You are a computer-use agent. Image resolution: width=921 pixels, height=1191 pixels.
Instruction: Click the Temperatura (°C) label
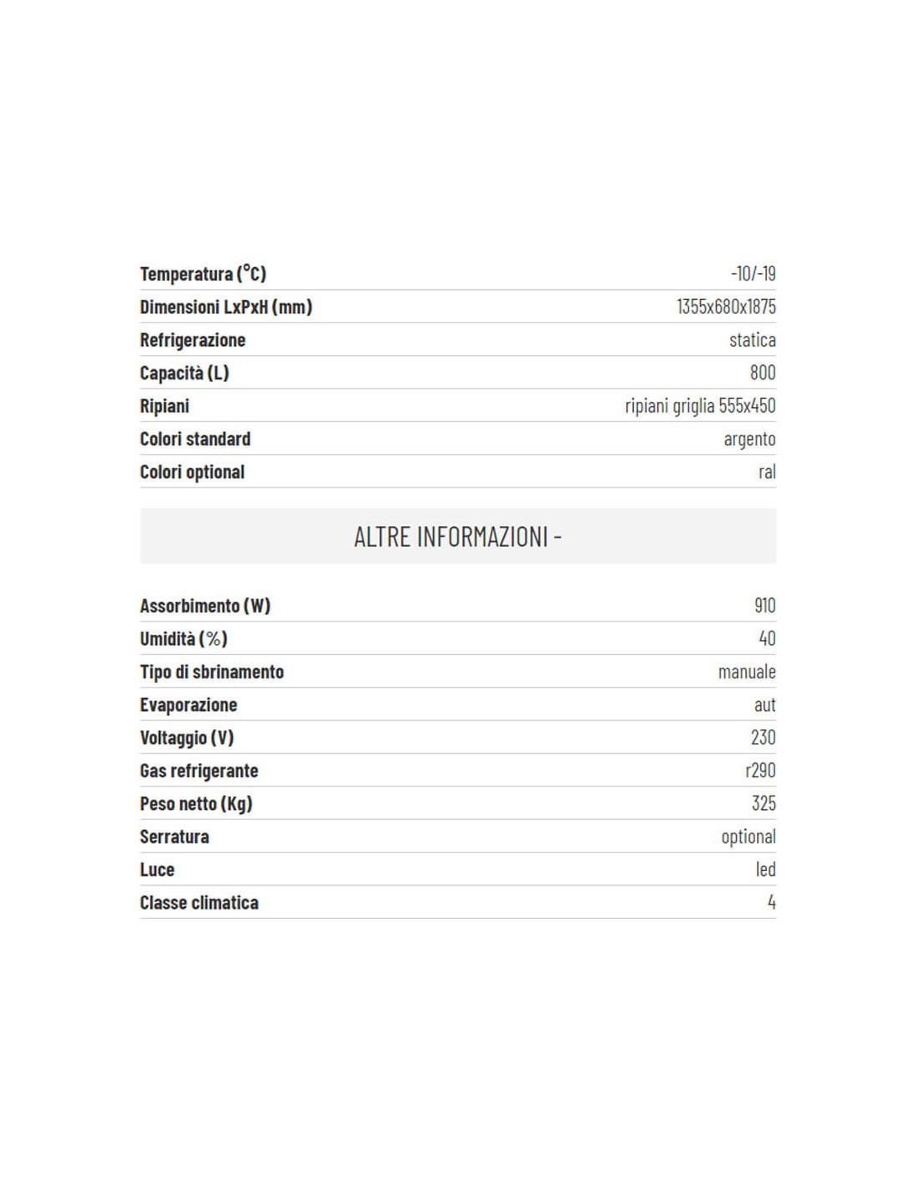coord(203,274)
